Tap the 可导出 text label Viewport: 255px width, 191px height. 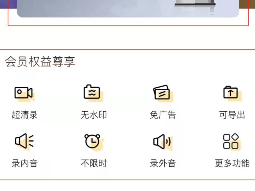[232, 115]
